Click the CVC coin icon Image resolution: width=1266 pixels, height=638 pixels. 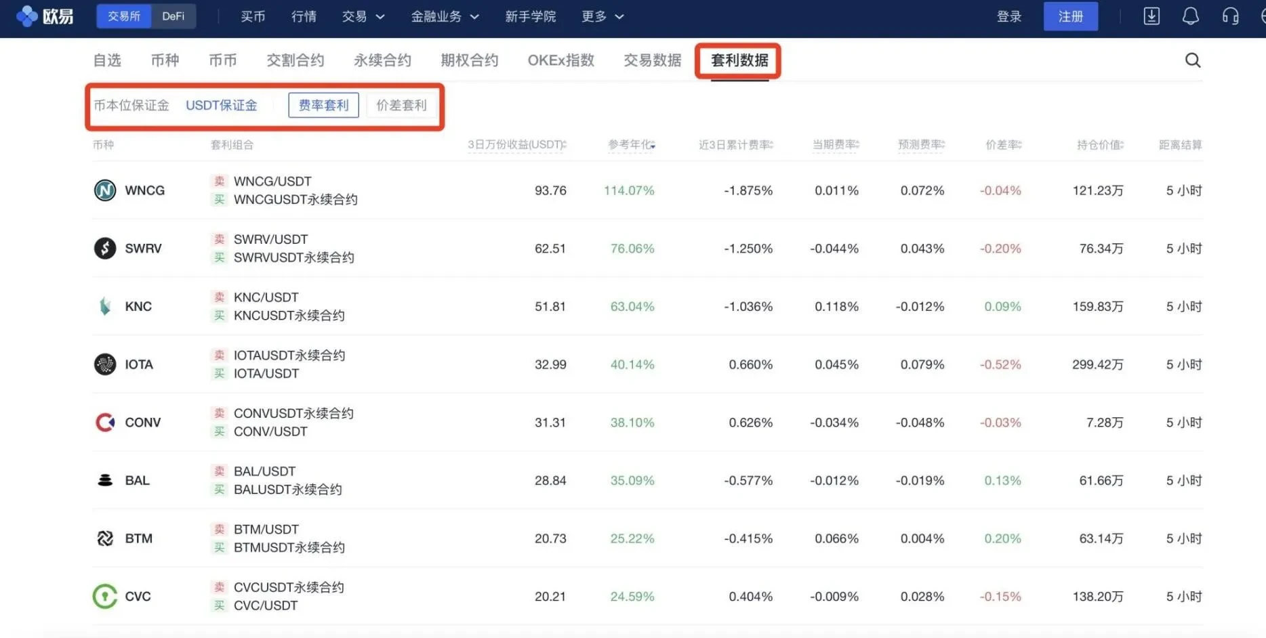105,596
